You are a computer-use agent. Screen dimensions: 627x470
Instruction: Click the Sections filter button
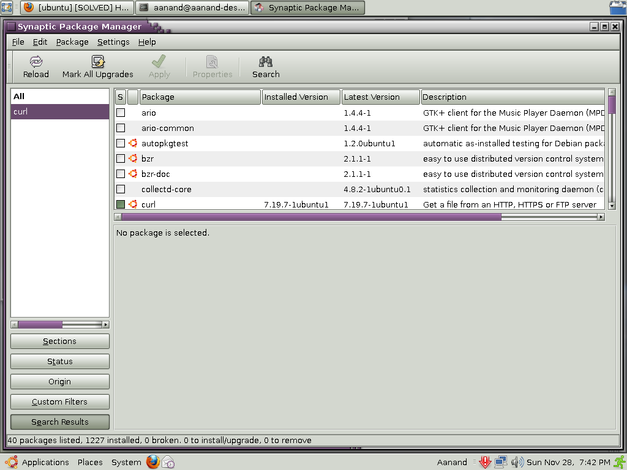pos(59,341)
